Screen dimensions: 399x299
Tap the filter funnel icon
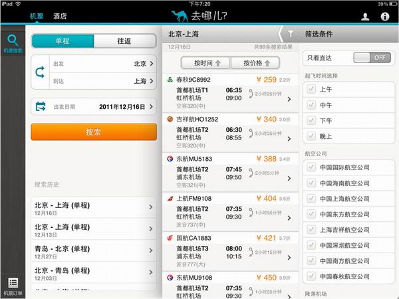coord(291,33)
